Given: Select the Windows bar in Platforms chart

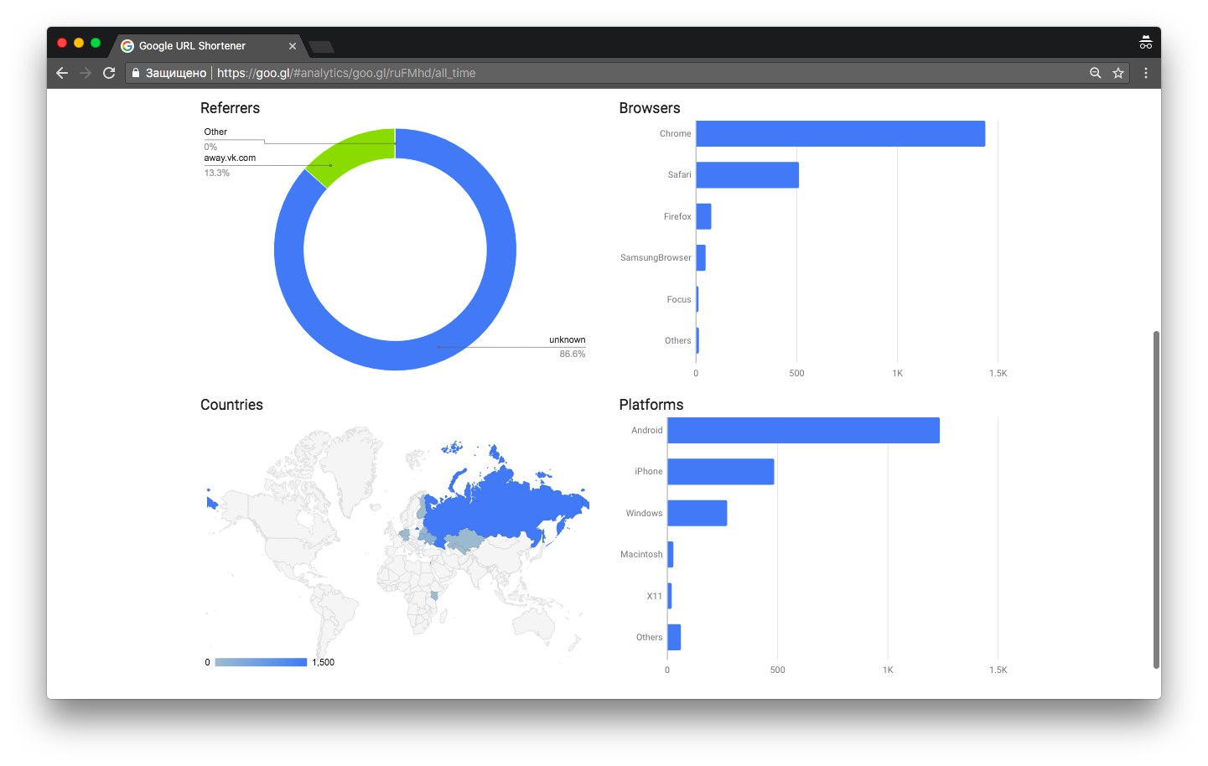Looking at the screenshot, I should pyautogui.click(x=697, y=514).
